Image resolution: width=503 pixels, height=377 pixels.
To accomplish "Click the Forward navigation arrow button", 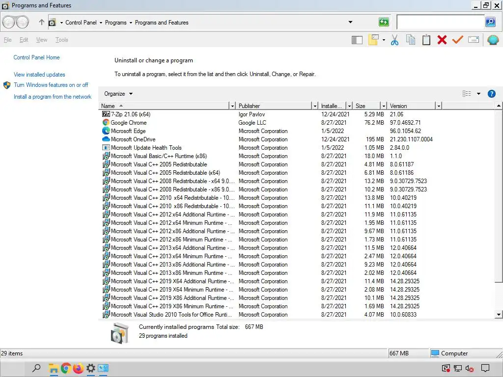I will [x=22, y=22].
